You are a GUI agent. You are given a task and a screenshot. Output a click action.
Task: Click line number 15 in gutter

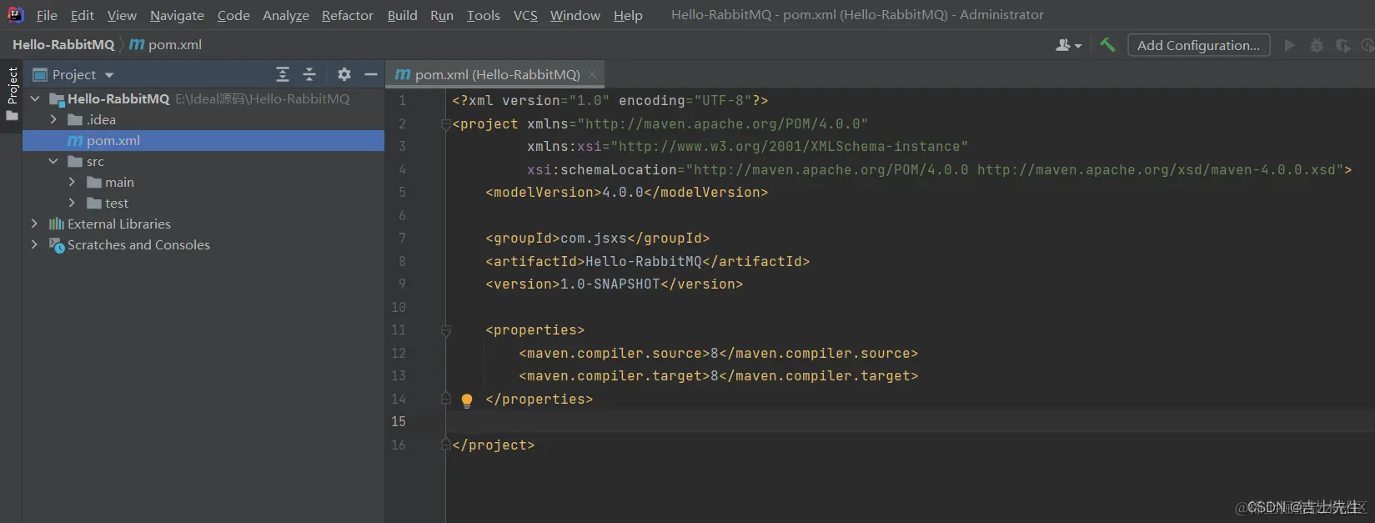(x=399, y=422)
